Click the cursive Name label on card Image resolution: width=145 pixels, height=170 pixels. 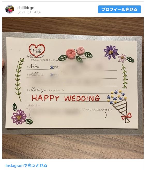point(34,66)
